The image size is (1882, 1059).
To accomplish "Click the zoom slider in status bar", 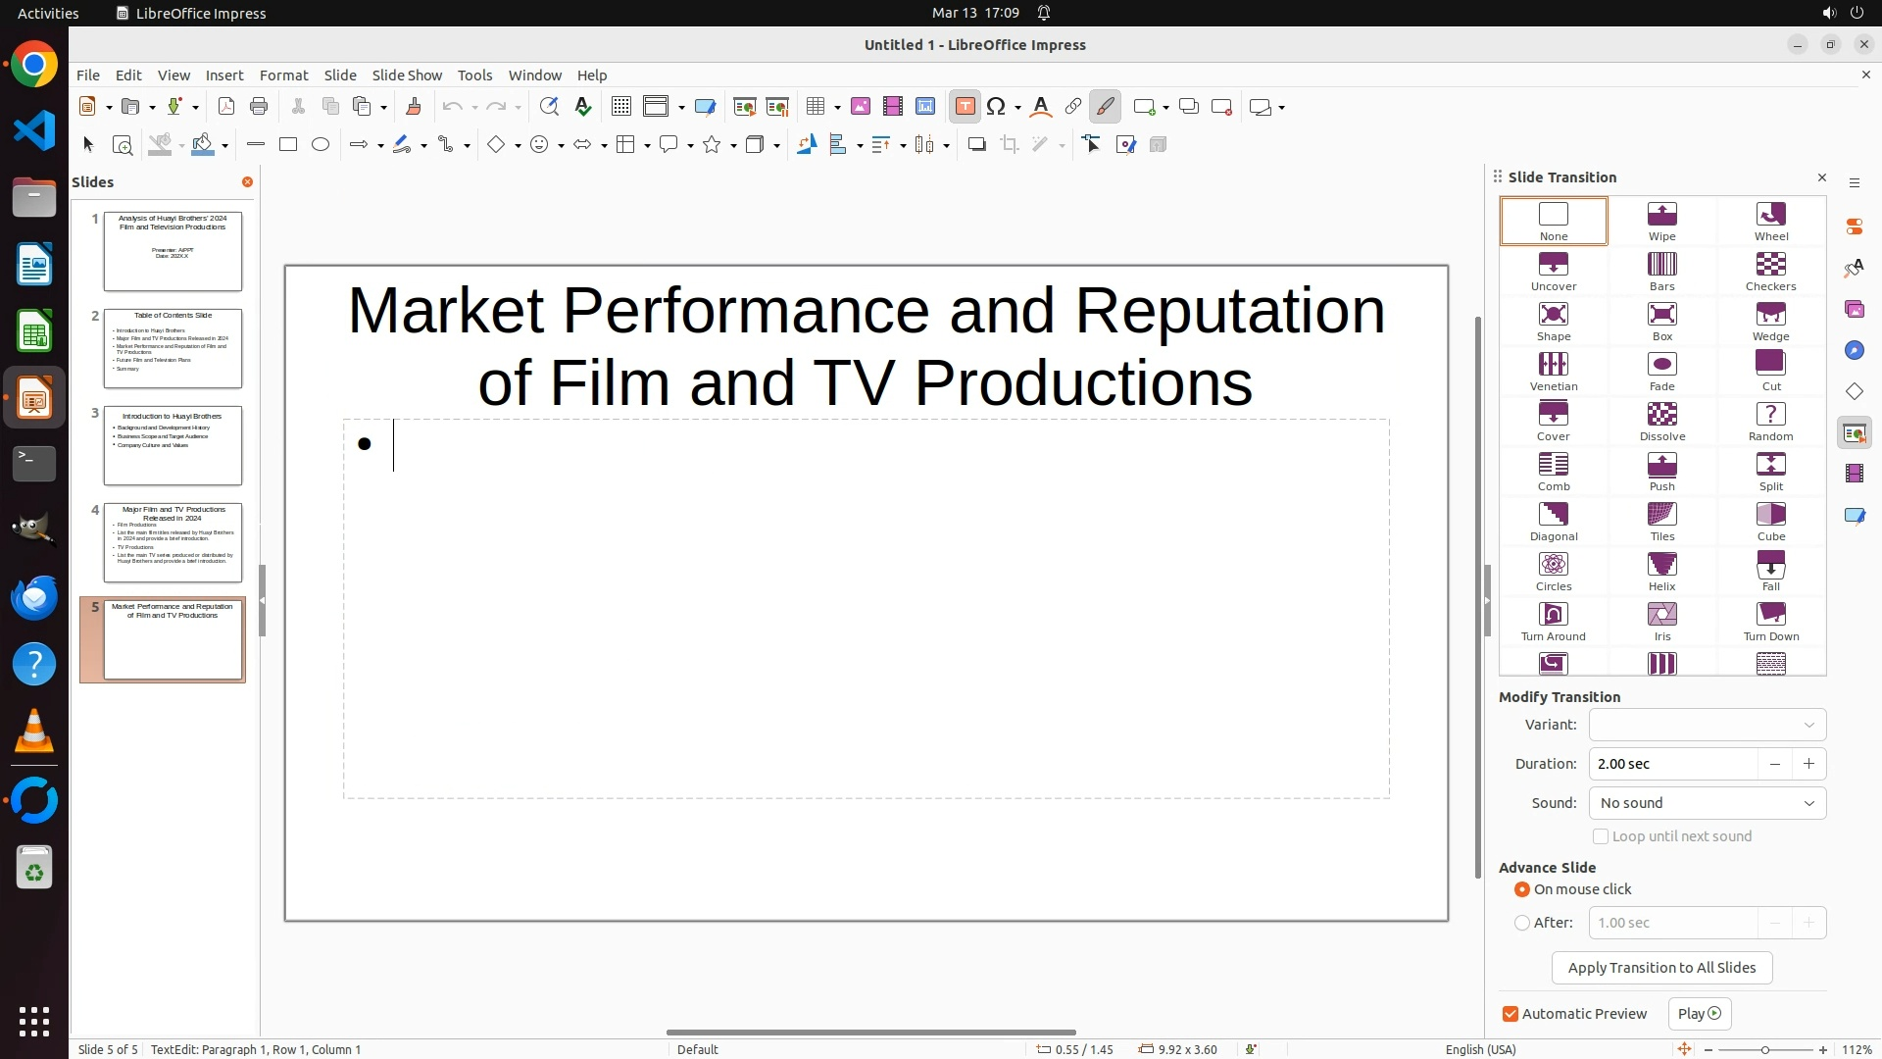I will [1765, 1050].
